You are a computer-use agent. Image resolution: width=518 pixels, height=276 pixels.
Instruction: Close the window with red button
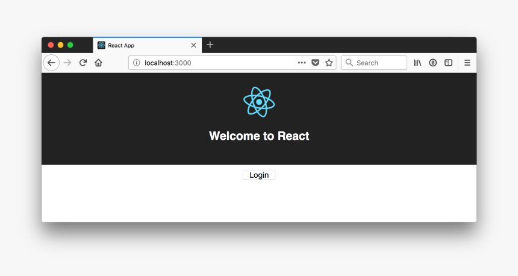51,45
